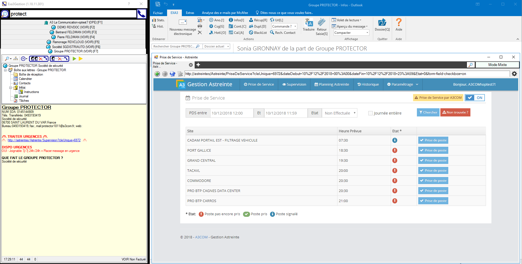Click the Chercher button
Viewport: 522px width, 264px height.
428,112
